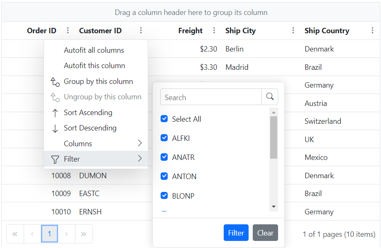Click the Freight column header
Viewport: 381px width, 248px height.
point(190,31)
